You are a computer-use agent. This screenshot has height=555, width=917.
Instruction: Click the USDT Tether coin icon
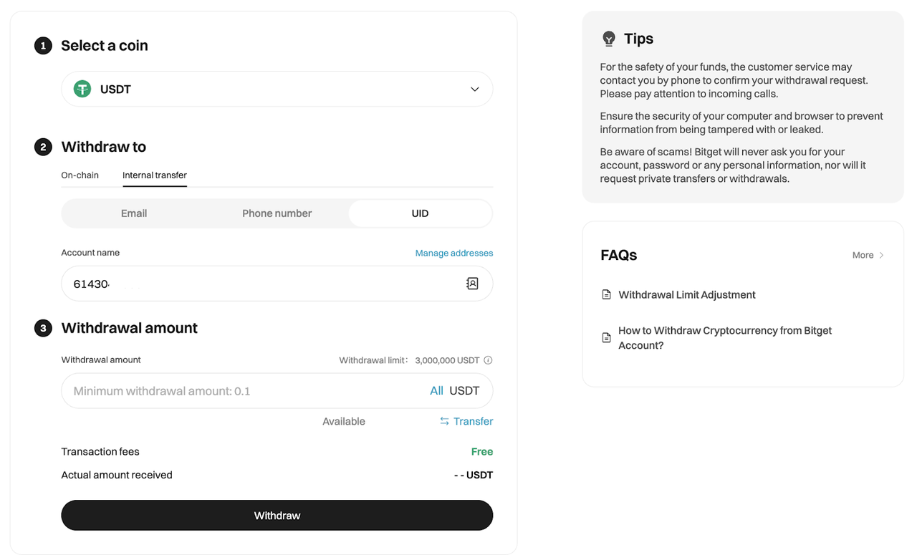tap(82, 90)
